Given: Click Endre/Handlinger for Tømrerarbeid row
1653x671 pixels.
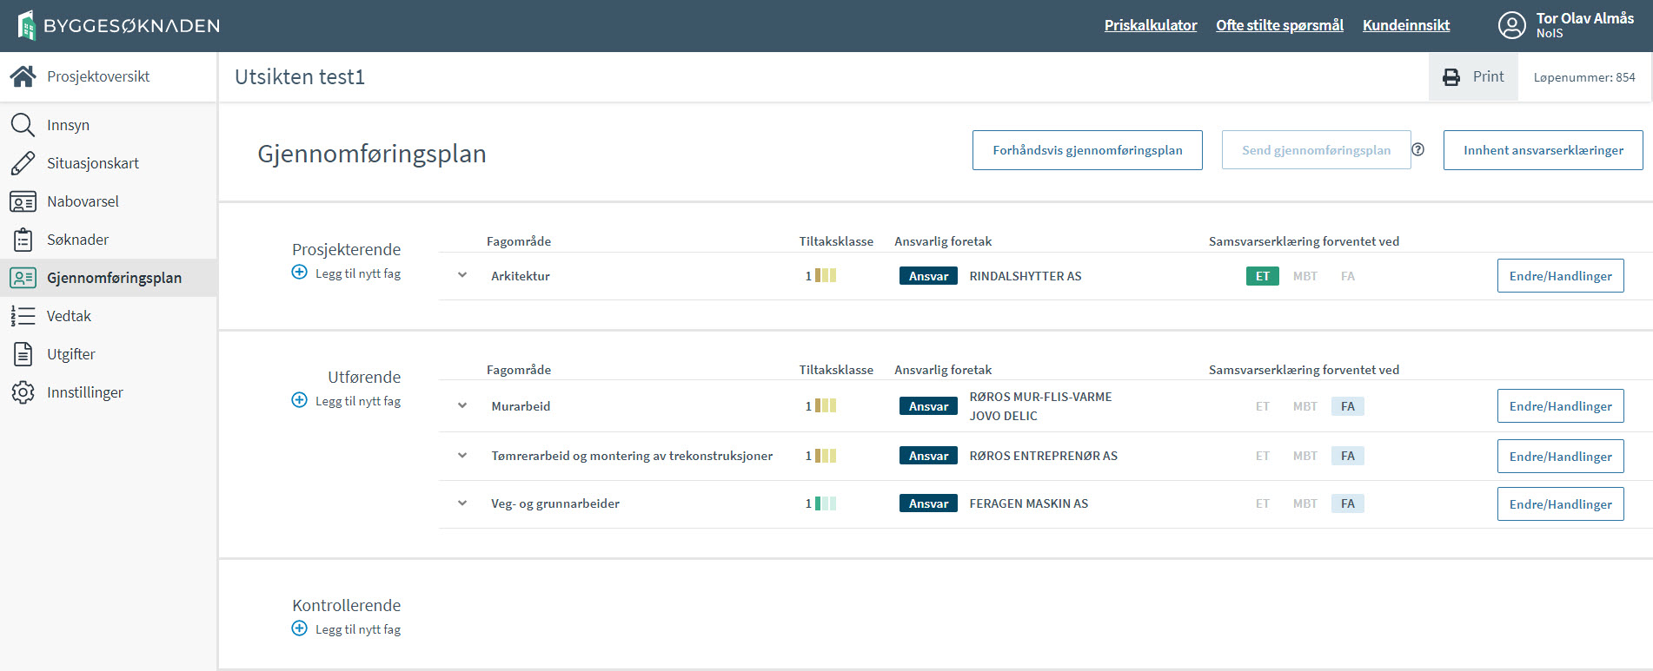Looking at the screenshot, I should click(1560, 457).
